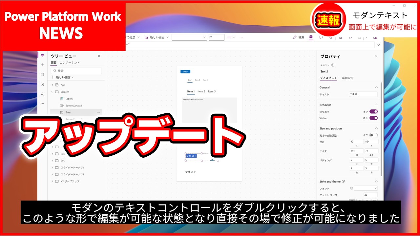Click the toolbar overflow ellipsis button
Viewport: 420px width, 236px height.
[x=242, y=37]
